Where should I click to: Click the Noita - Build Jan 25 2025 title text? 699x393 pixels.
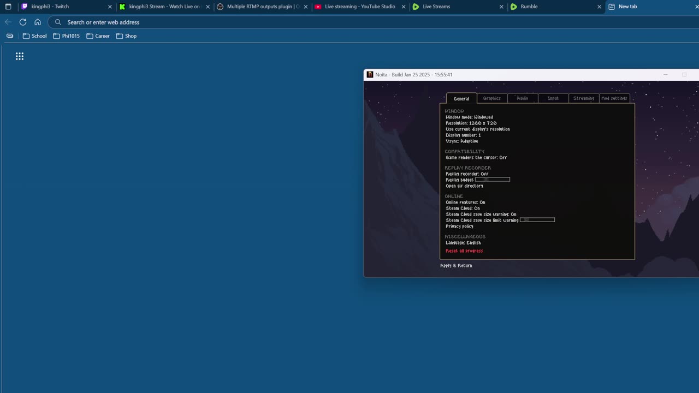414,75
